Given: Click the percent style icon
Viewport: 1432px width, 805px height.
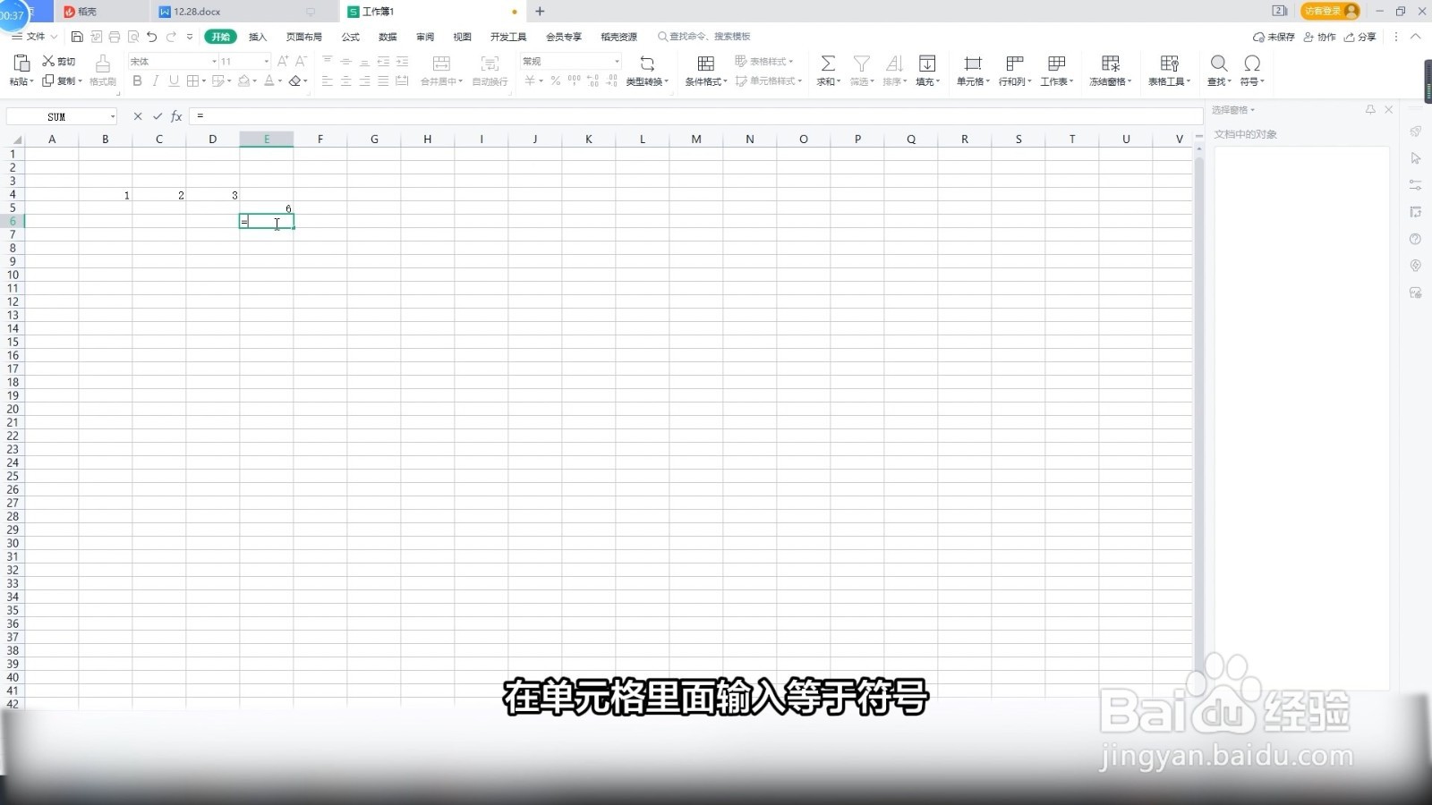Looking at the screenshot, I should click(556, 80).
